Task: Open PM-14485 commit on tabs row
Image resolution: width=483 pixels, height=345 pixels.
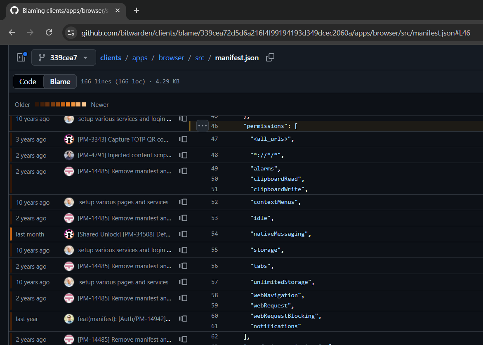Action: (x=125, y=266)
